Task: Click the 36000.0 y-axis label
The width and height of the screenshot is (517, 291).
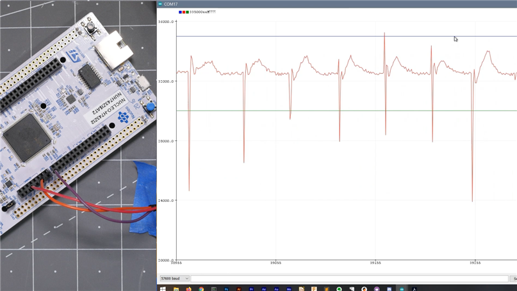Action: (166, 22)
